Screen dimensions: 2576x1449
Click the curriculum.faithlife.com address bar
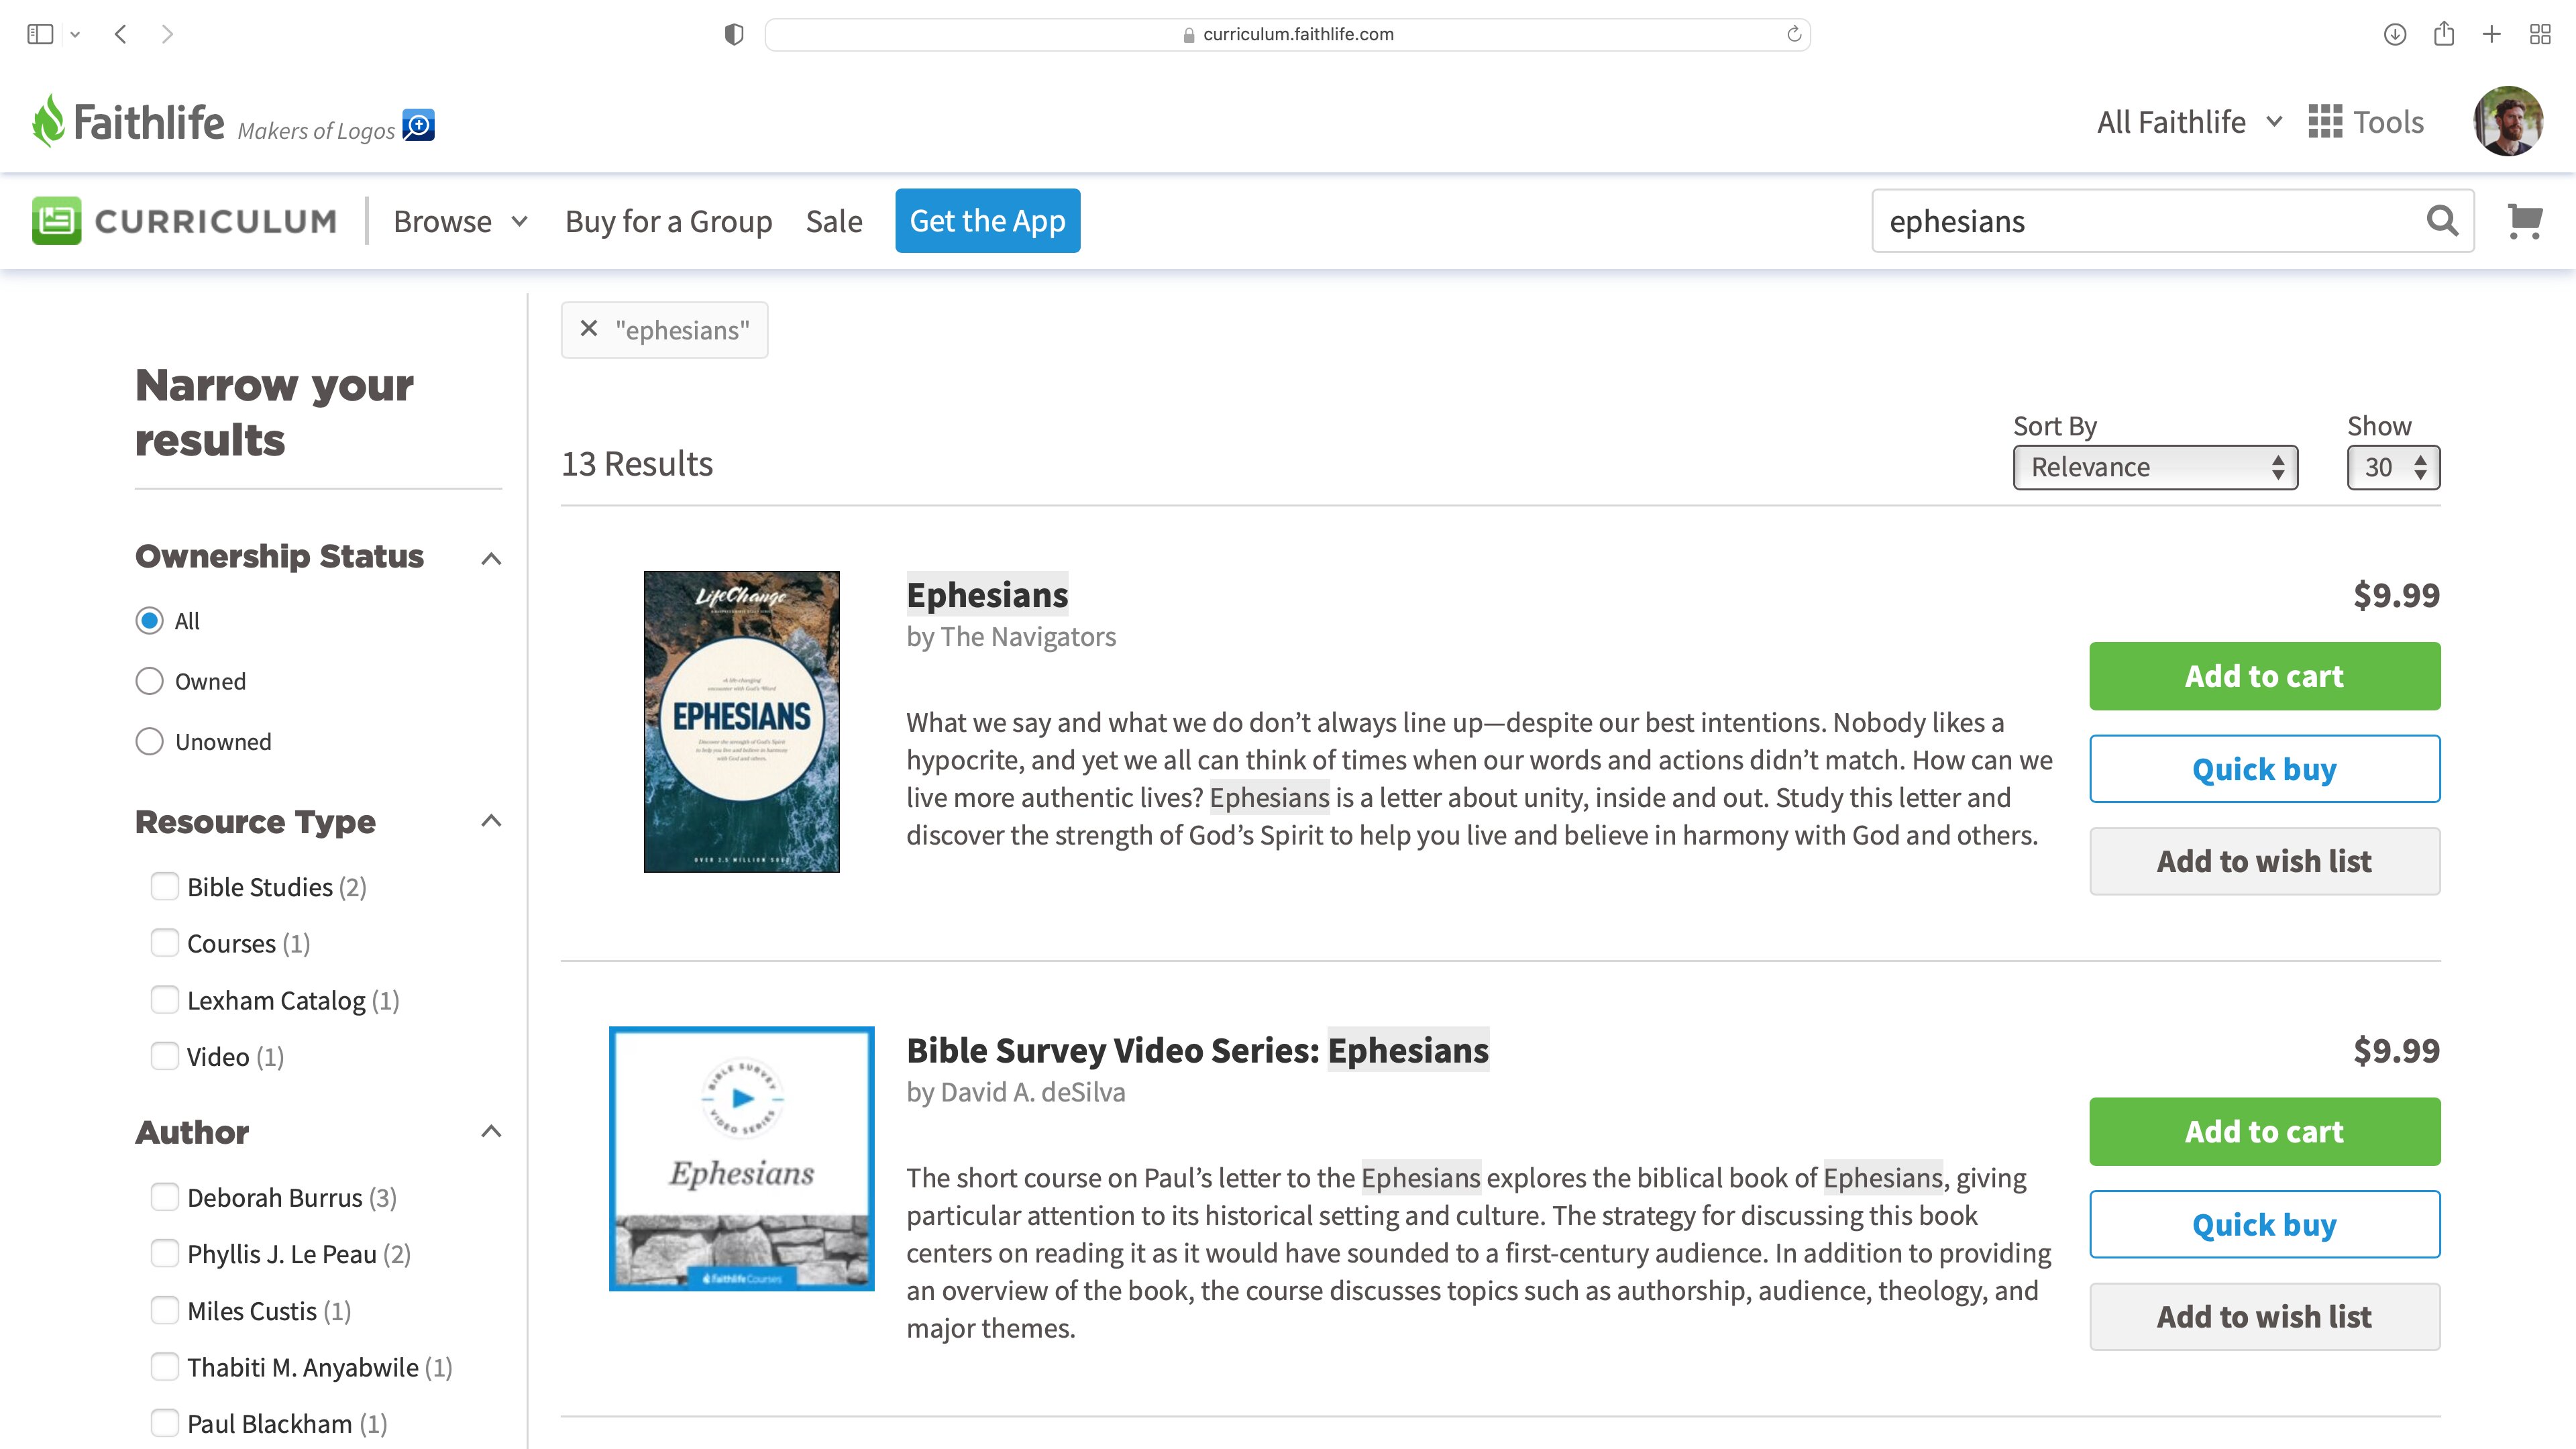click(1287, 34)
